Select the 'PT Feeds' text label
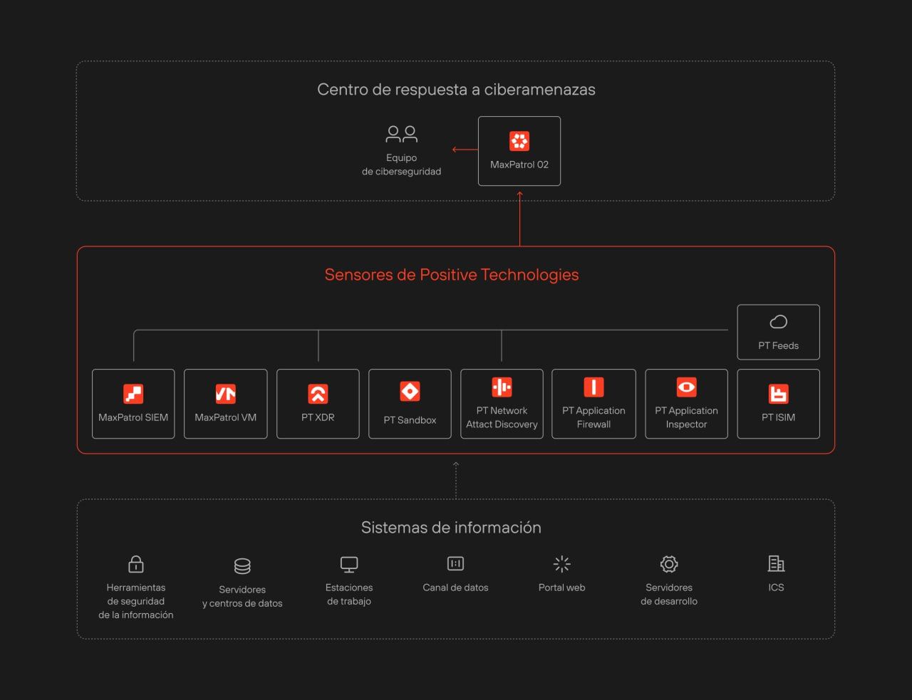This screenshot has width=912, height=700. pos(779,345)
